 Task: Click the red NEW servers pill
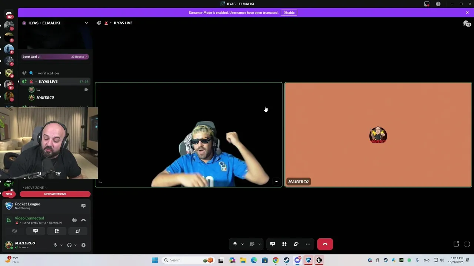pos(9,194)
